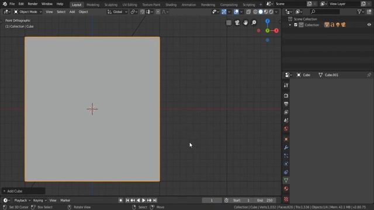This screenshot has width=374, height=210.
Task: Toggle the camera view icon
Action: [237, 23]
